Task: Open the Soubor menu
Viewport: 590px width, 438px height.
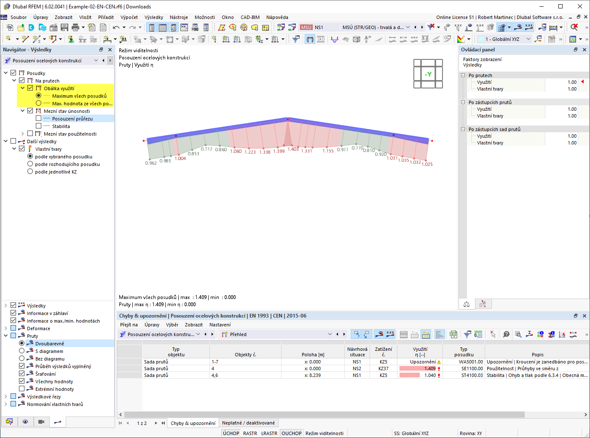Action: pos(19,17)
